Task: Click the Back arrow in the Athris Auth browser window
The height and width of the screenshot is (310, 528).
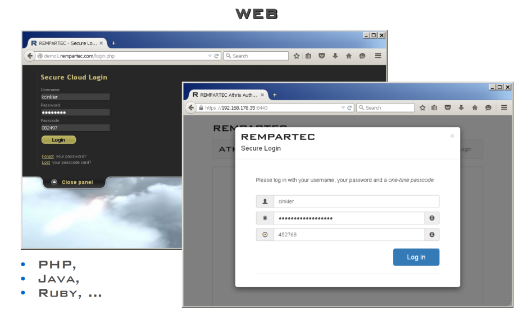Action: click(x=191, y=107)
